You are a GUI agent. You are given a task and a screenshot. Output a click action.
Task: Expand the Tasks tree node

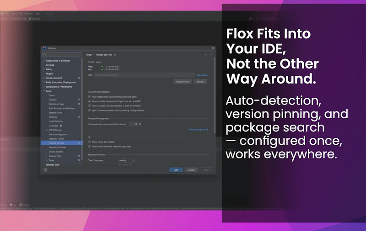point(47,160)
